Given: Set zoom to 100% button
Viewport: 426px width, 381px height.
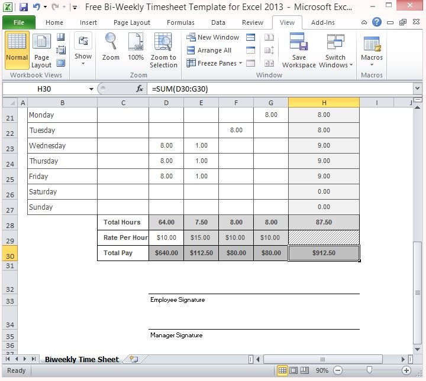Looking at the screenshot, I should pyautogui.click(x=135, y=47).
